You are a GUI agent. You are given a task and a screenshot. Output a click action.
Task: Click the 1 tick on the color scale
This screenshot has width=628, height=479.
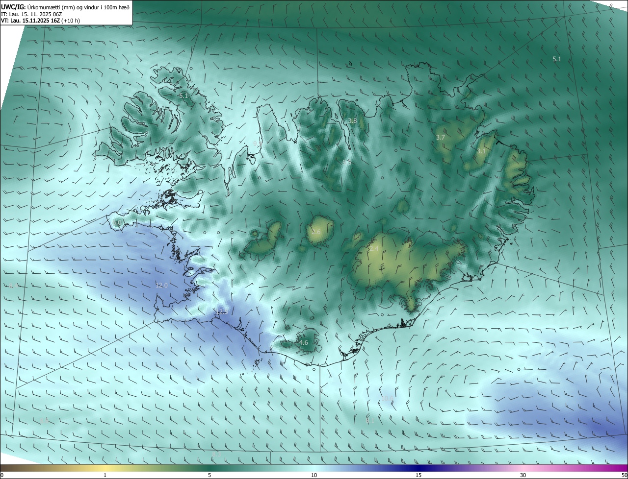click(x=105, y=475)
